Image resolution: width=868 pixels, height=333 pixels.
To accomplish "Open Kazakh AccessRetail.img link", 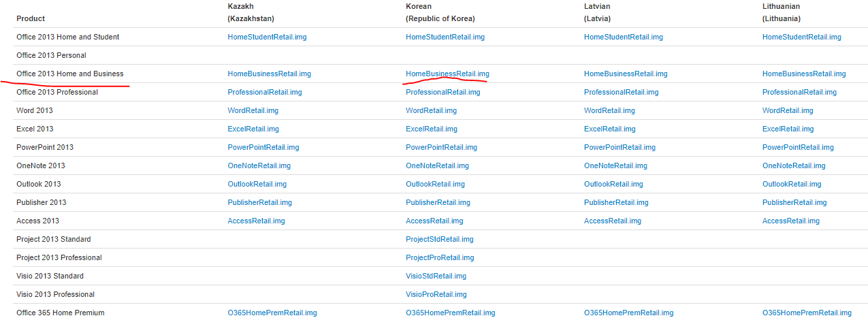I will [x=257, y=221].
